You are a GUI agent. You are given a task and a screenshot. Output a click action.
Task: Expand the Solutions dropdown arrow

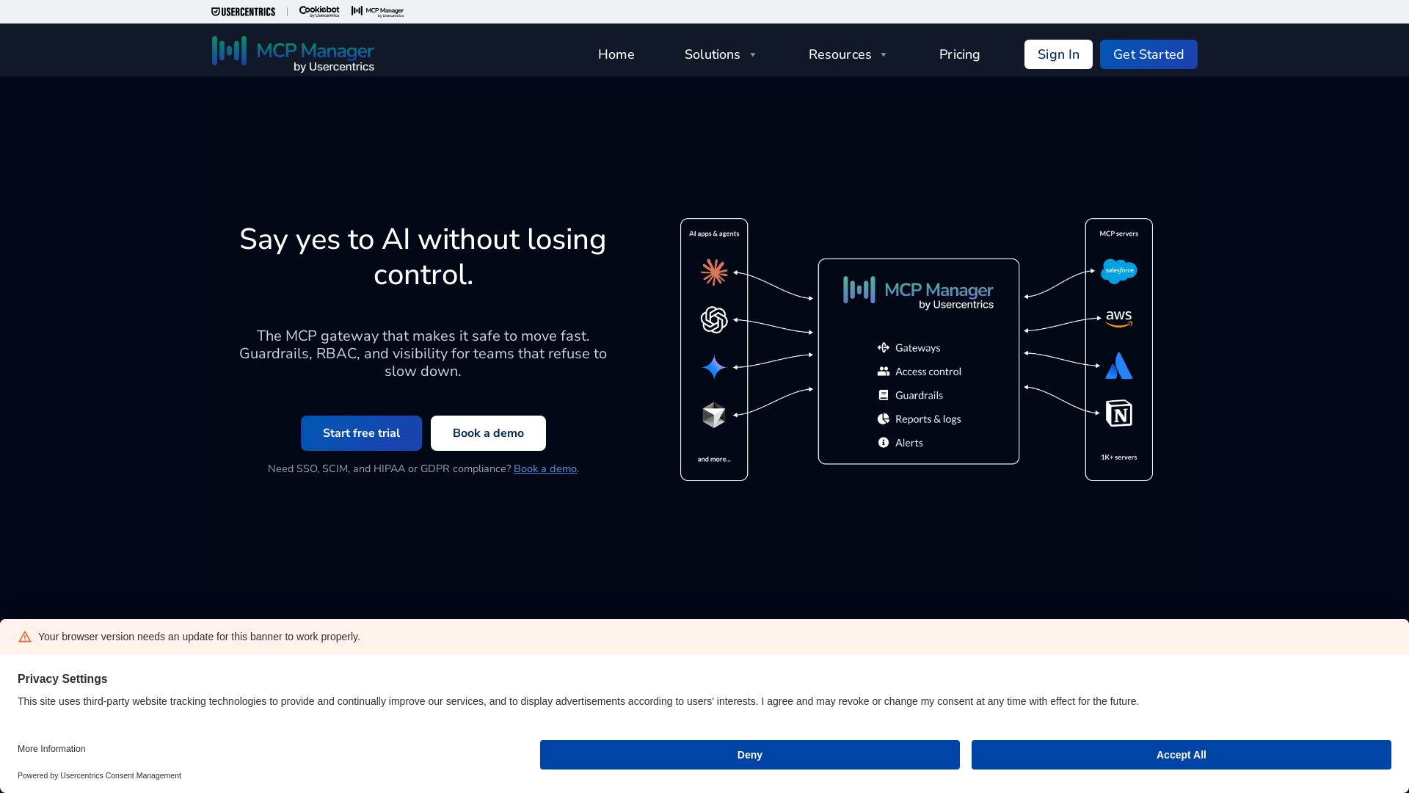[x=752, y=55]
